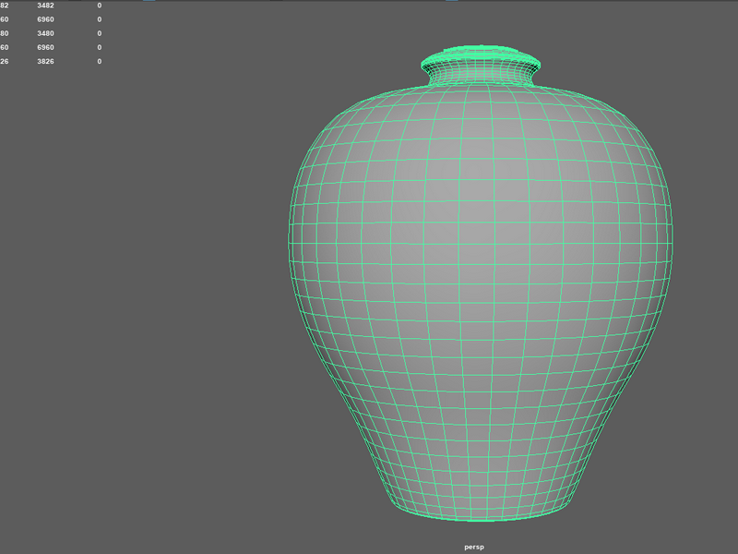This screenshot has height=554, width=738.
Task: Click the persp camera label
Action: point(474,547)
